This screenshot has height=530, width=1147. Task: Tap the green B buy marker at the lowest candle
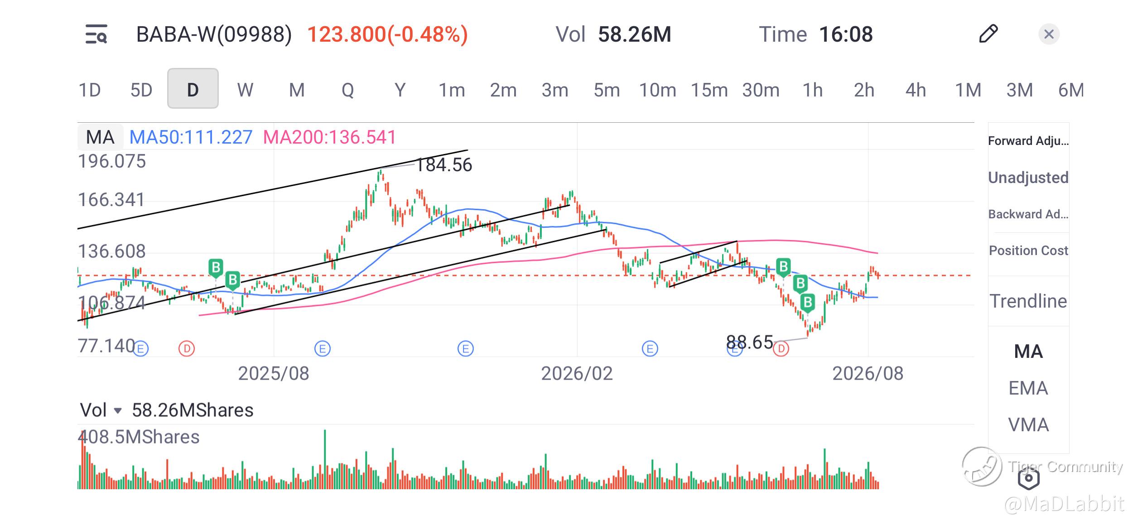point(807,303)
